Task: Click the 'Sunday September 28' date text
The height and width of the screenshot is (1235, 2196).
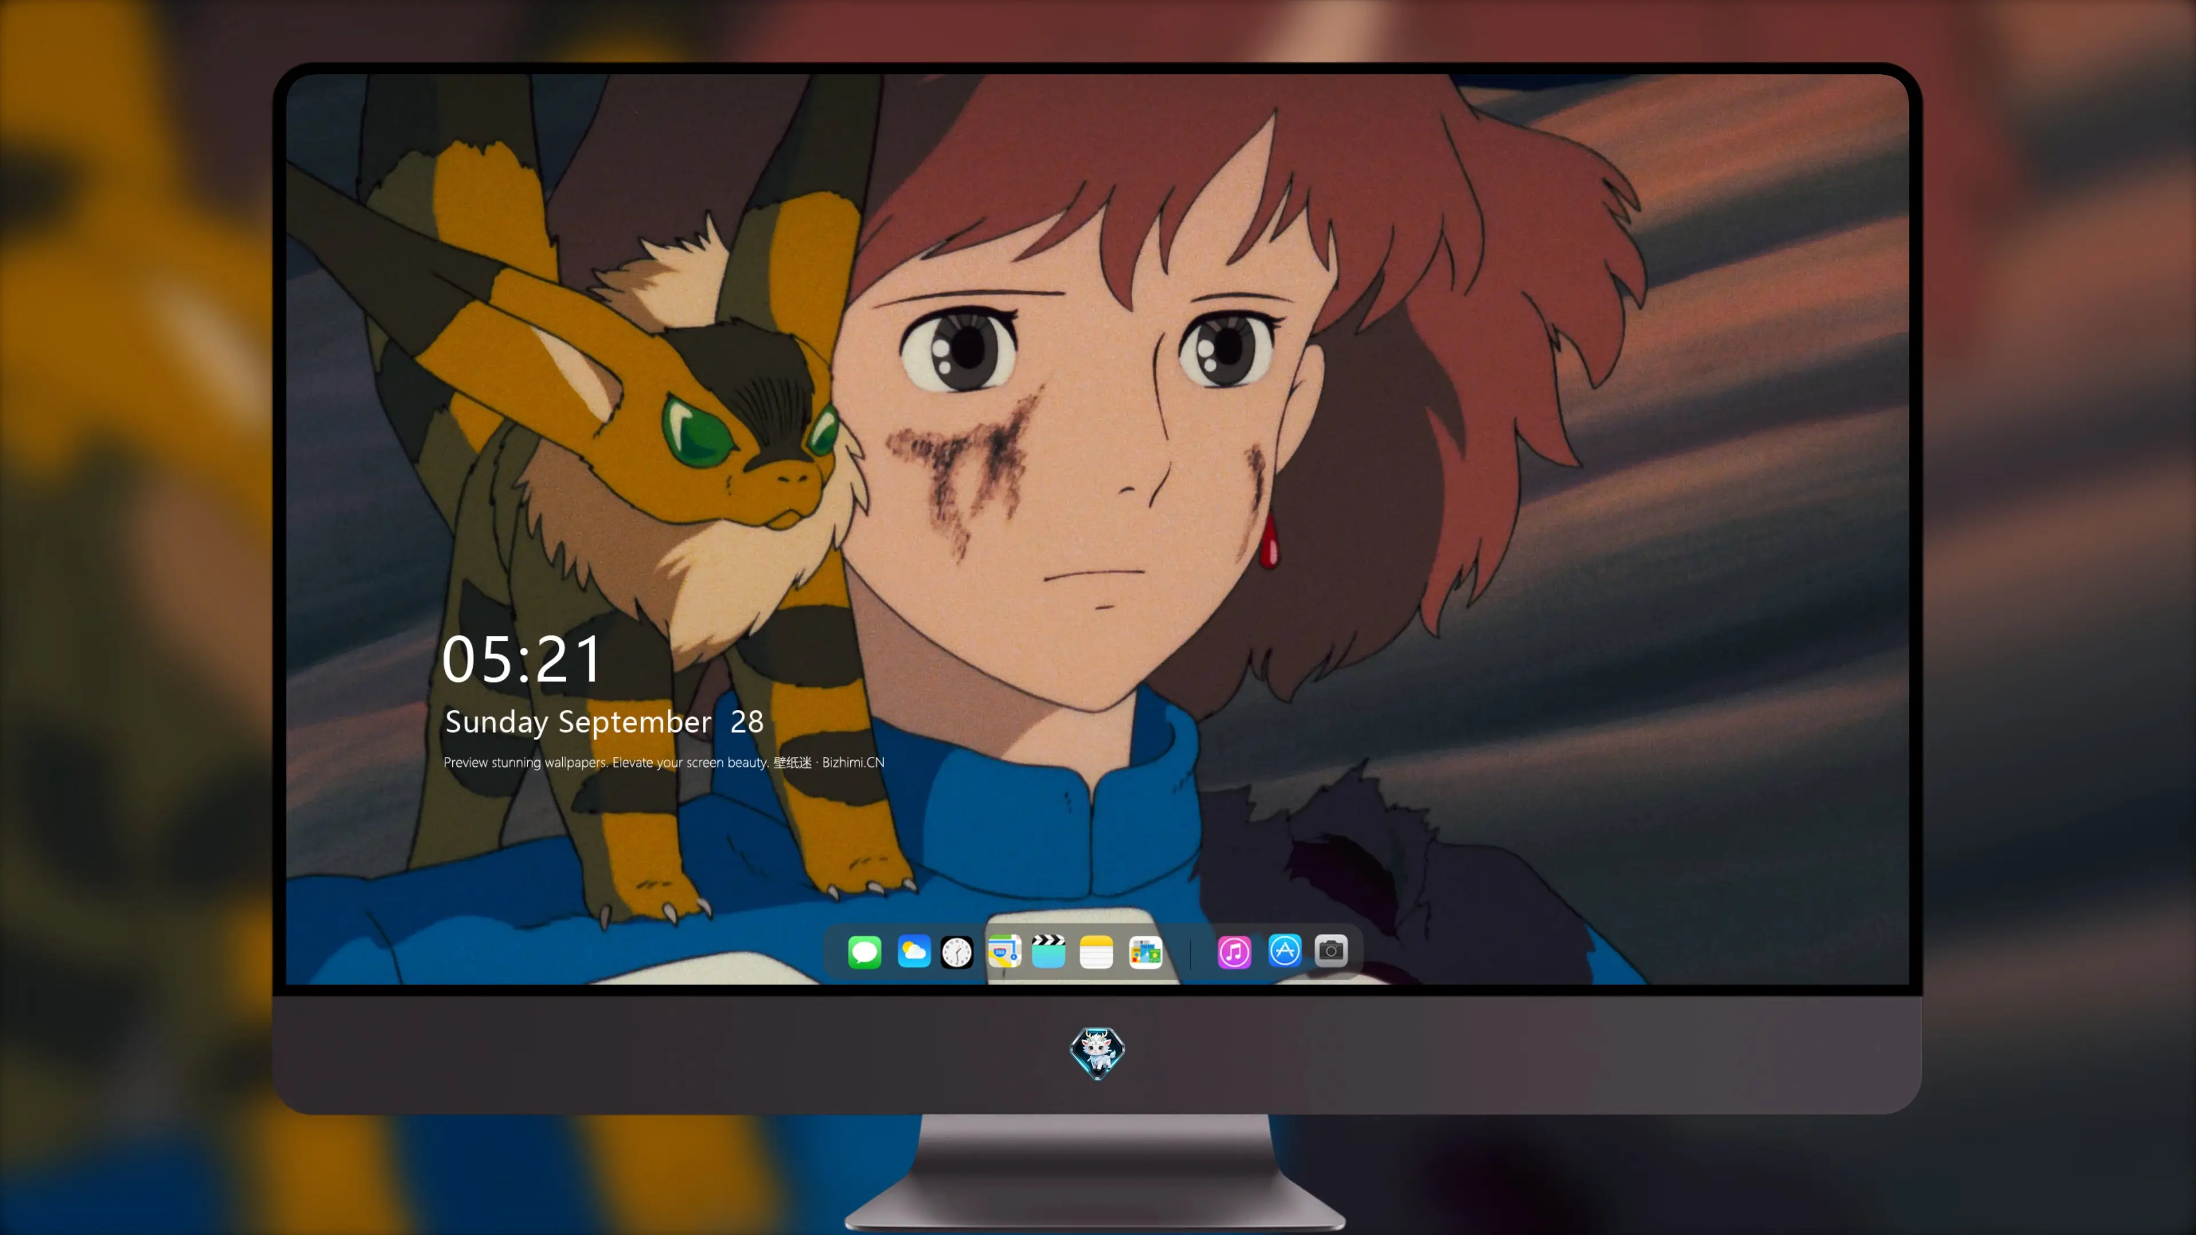Action: 603,723
